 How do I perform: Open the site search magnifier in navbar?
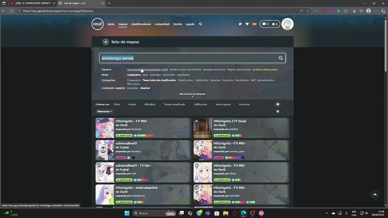point(200,24)
